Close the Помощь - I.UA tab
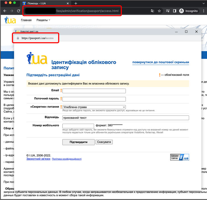The width and height of the screenshot is (207, 200). 68,3
